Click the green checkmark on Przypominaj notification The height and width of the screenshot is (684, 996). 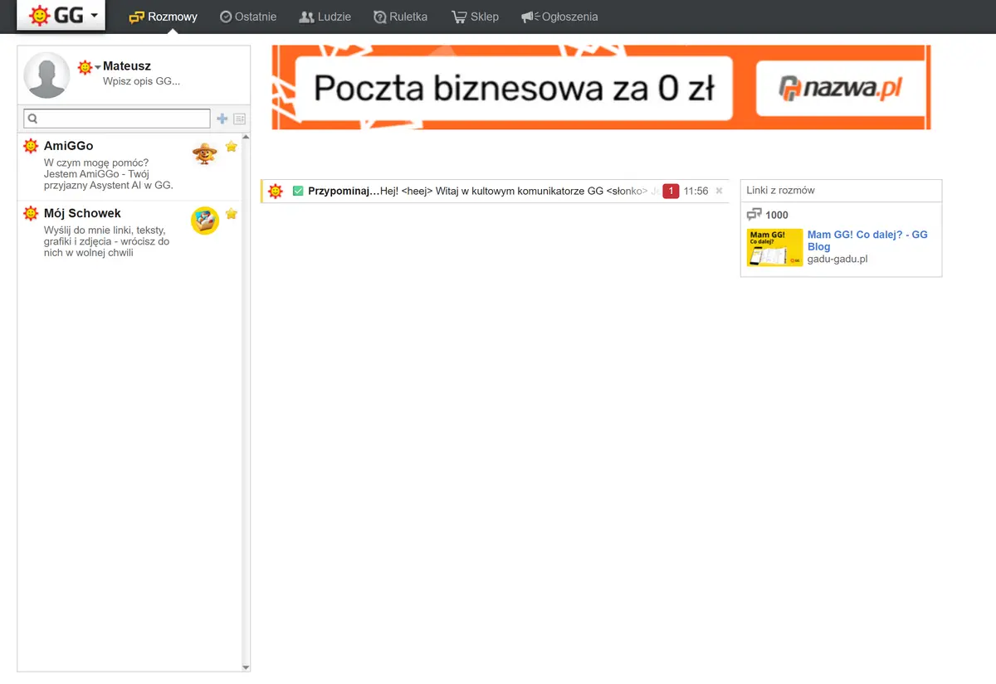(298, 192)
